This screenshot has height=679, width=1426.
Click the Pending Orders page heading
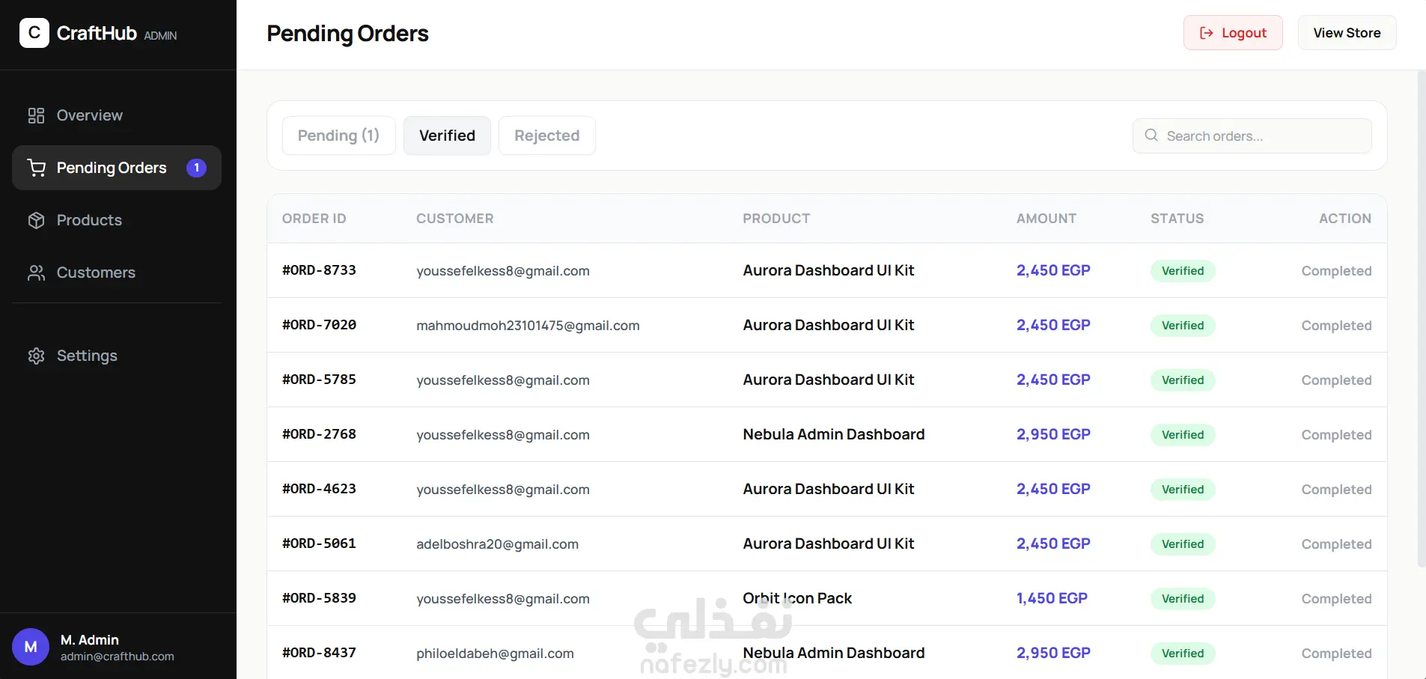(347, 34)
